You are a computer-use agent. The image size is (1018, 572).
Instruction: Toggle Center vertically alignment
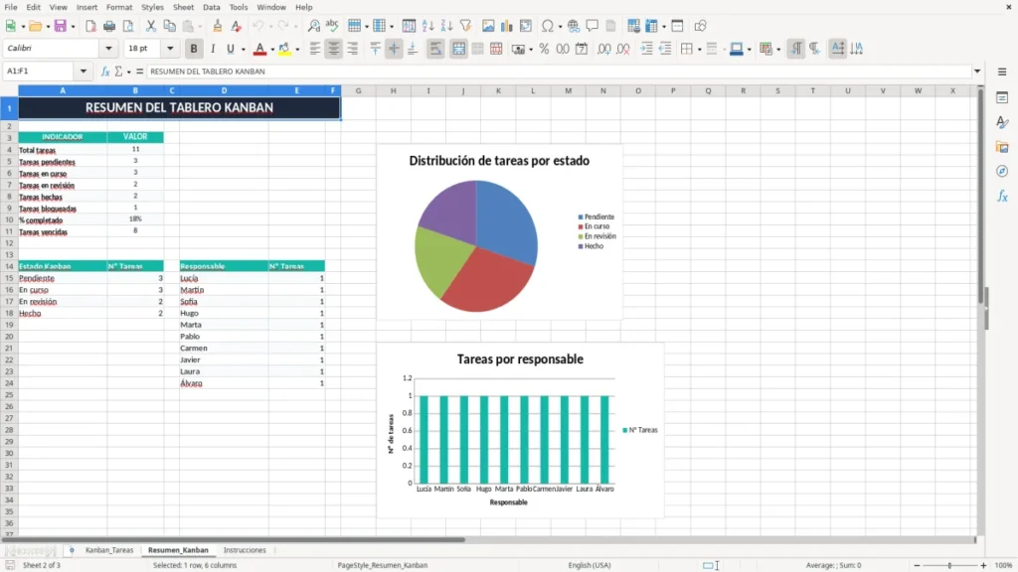[x=394, y=49]
